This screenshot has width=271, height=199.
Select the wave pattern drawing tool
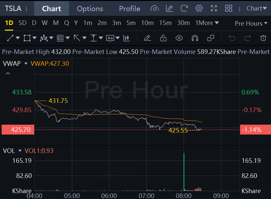point(44,38)
